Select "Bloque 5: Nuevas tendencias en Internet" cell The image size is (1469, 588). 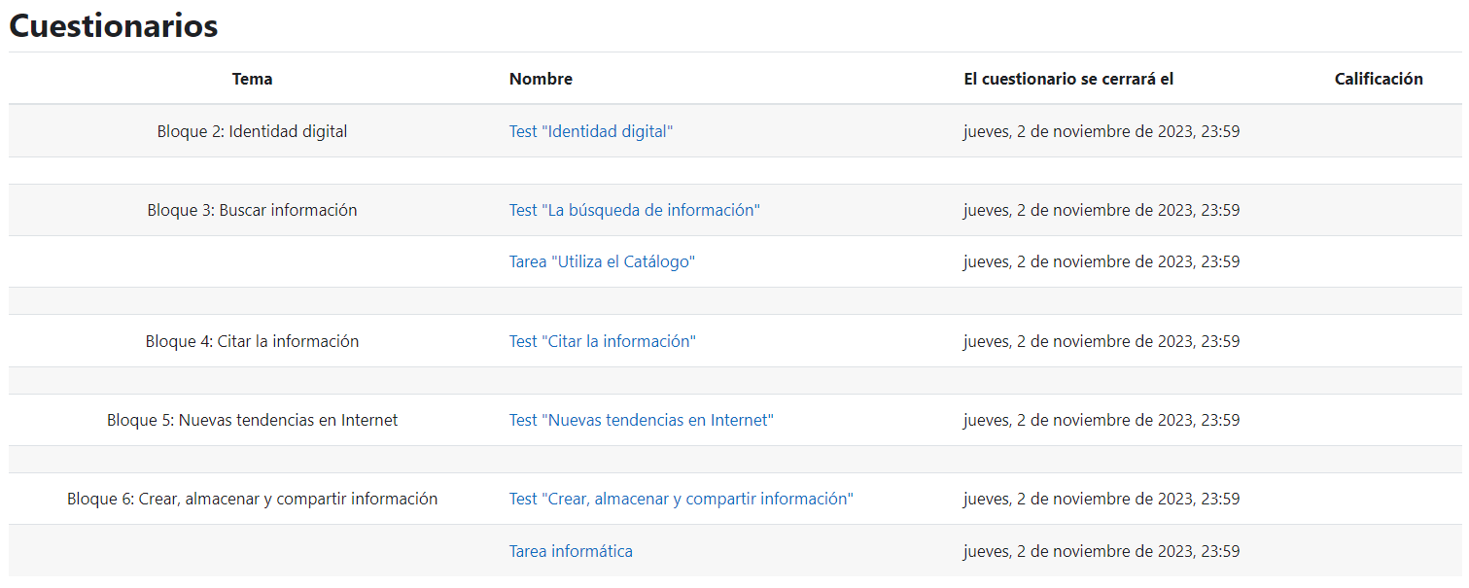(x=252, y=420)
